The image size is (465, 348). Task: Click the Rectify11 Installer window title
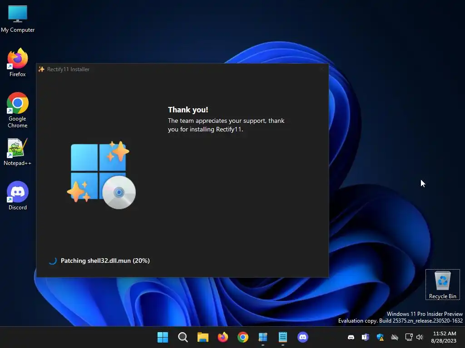68,69
